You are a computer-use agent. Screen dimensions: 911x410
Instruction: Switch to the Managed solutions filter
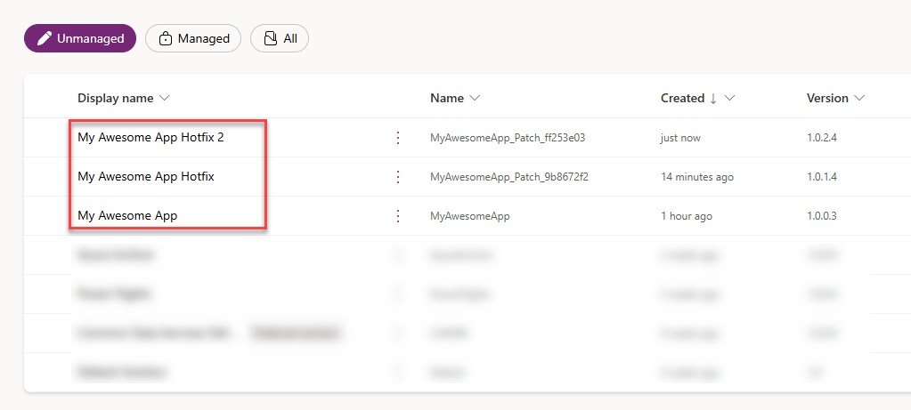(x=193, y=39)
